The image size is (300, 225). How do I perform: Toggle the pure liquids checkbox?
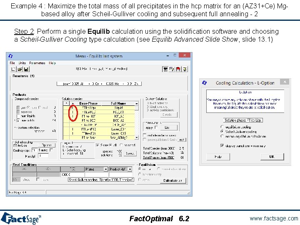(18, 116)
